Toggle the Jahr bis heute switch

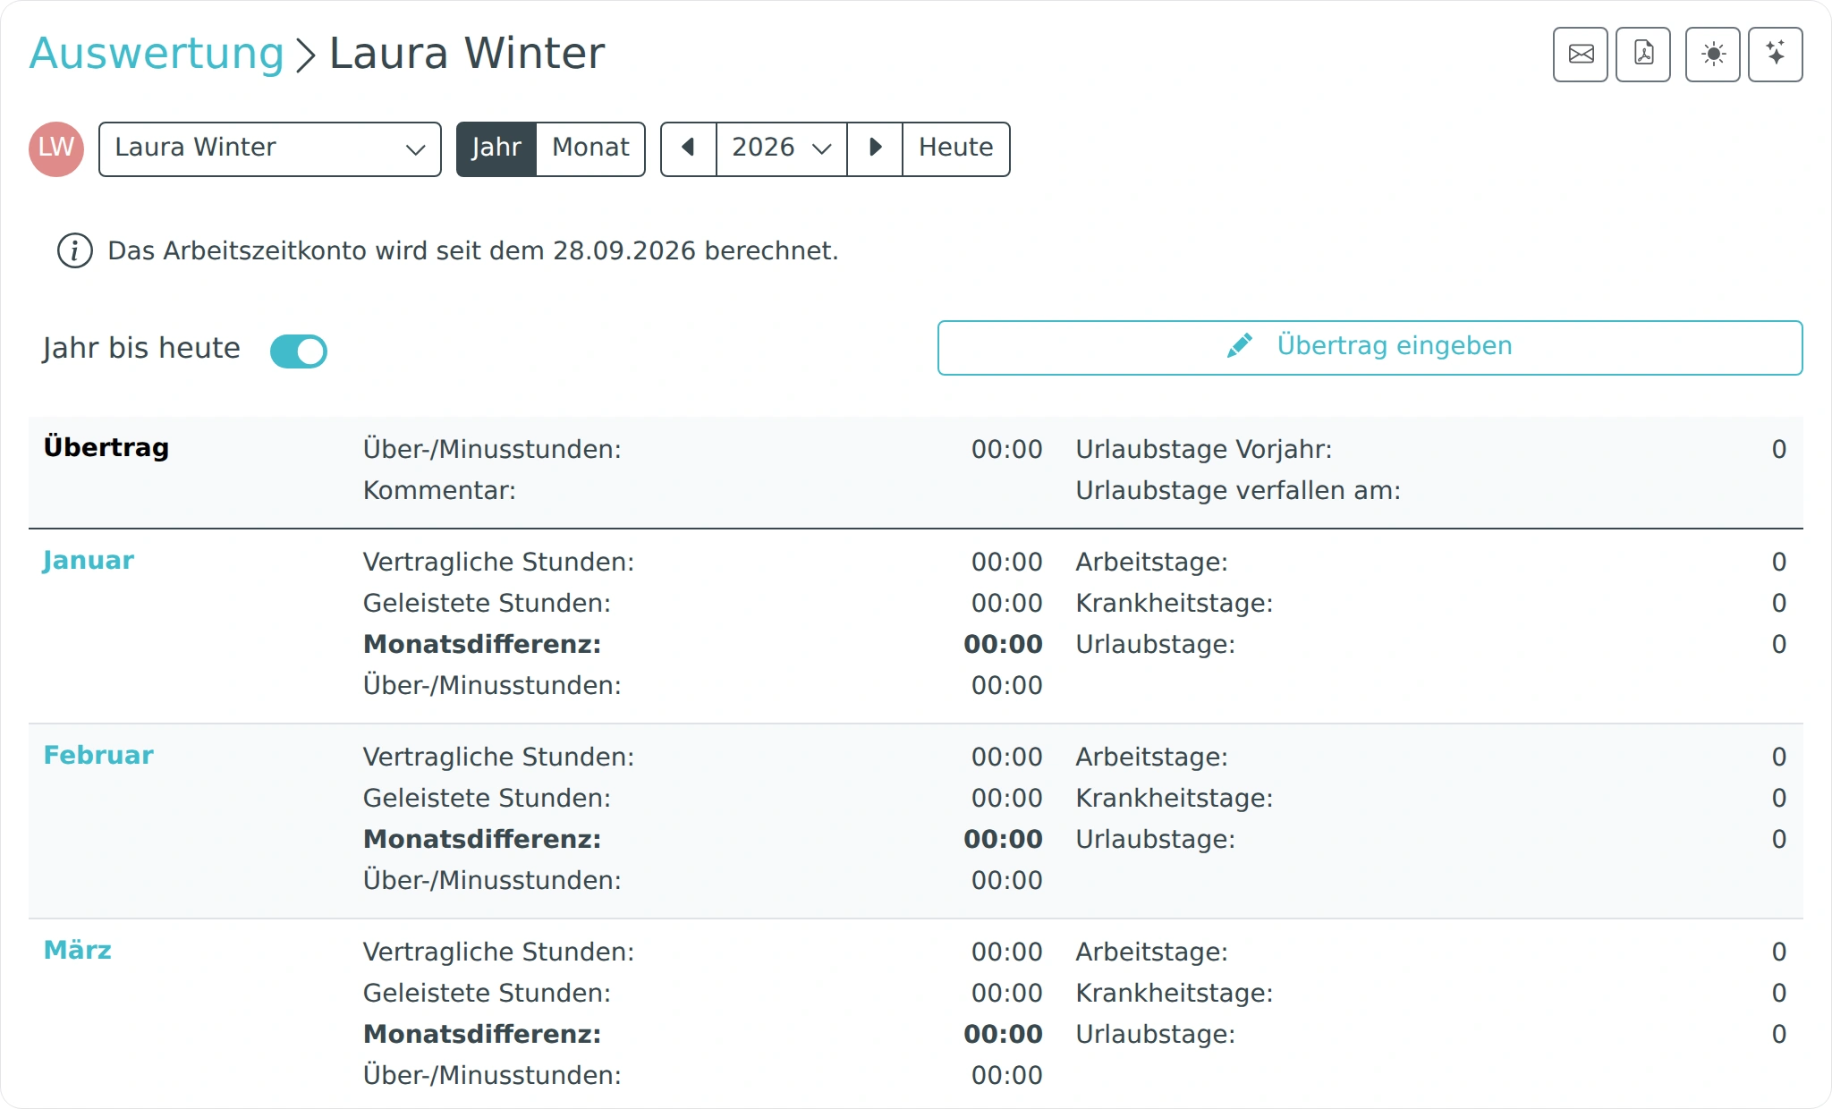[x=299, y=351]
